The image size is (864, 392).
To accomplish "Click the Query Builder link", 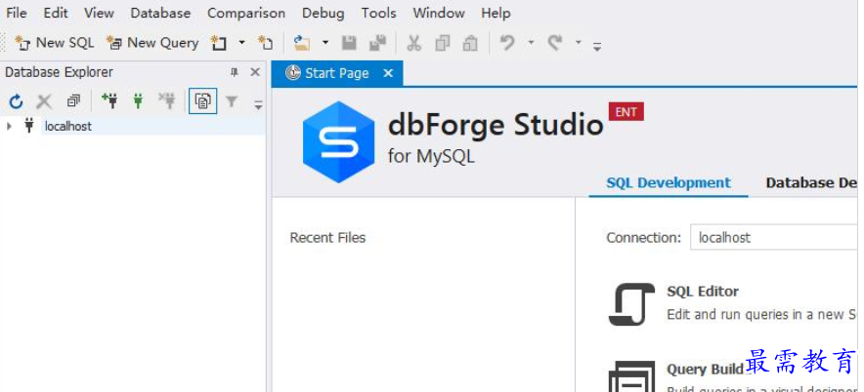I will pos(706,369).
